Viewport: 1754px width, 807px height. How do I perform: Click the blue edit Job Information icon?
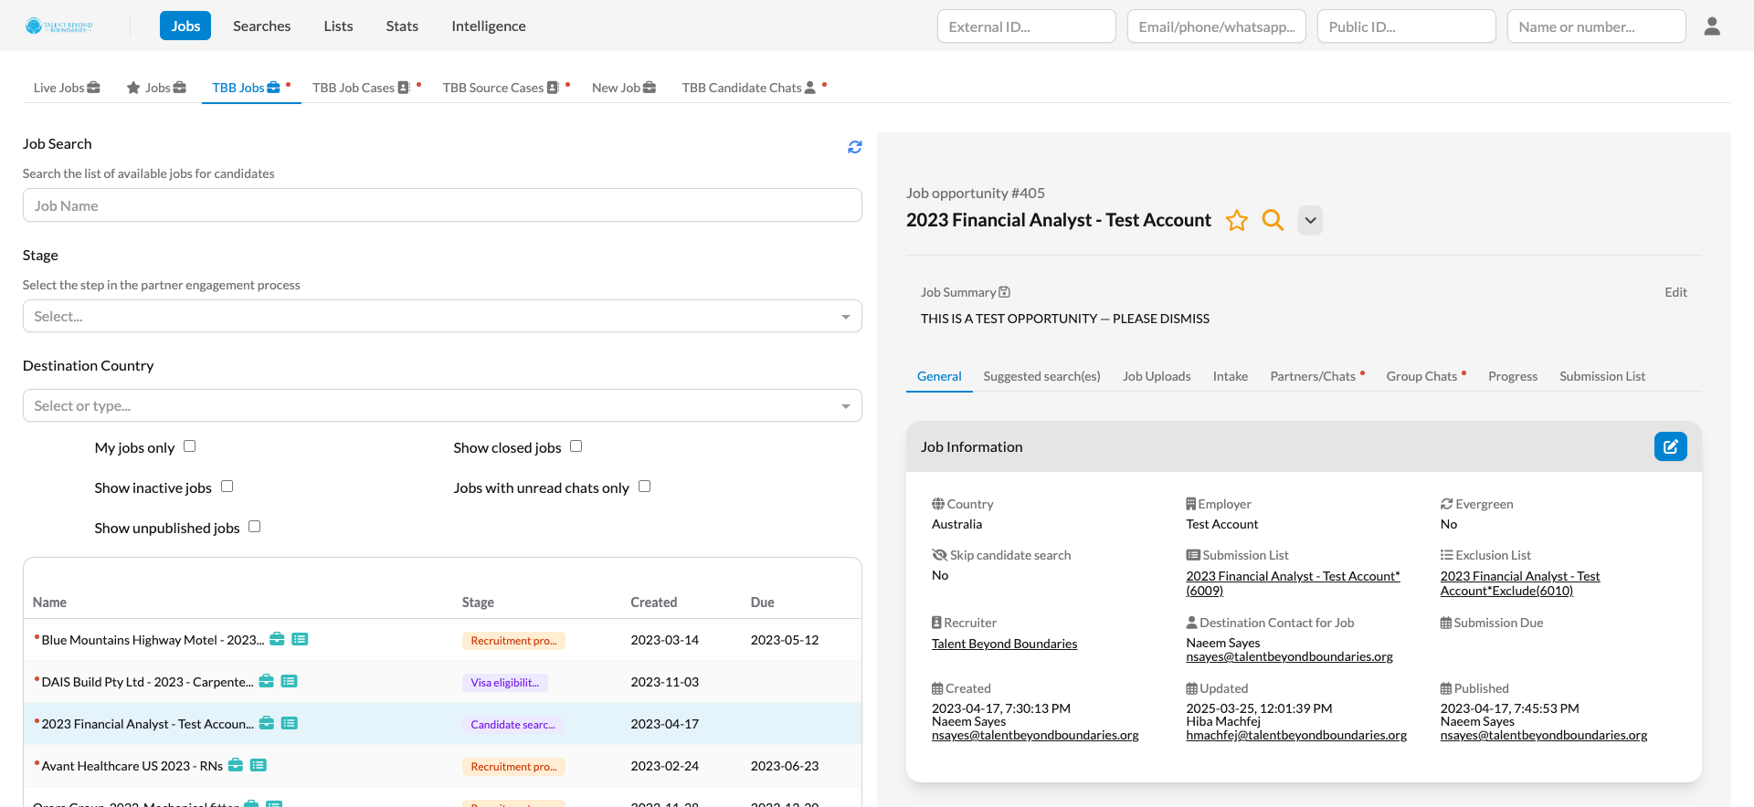coord(1669,446)
